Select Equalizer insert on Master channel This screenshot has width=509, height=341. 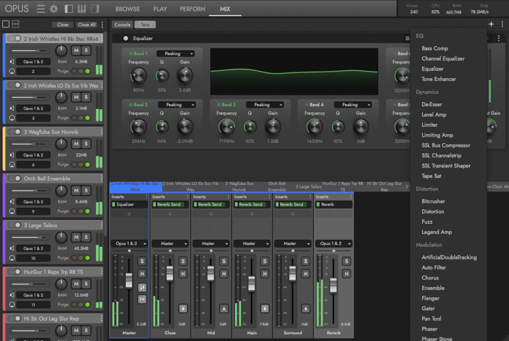pos(129,204)
